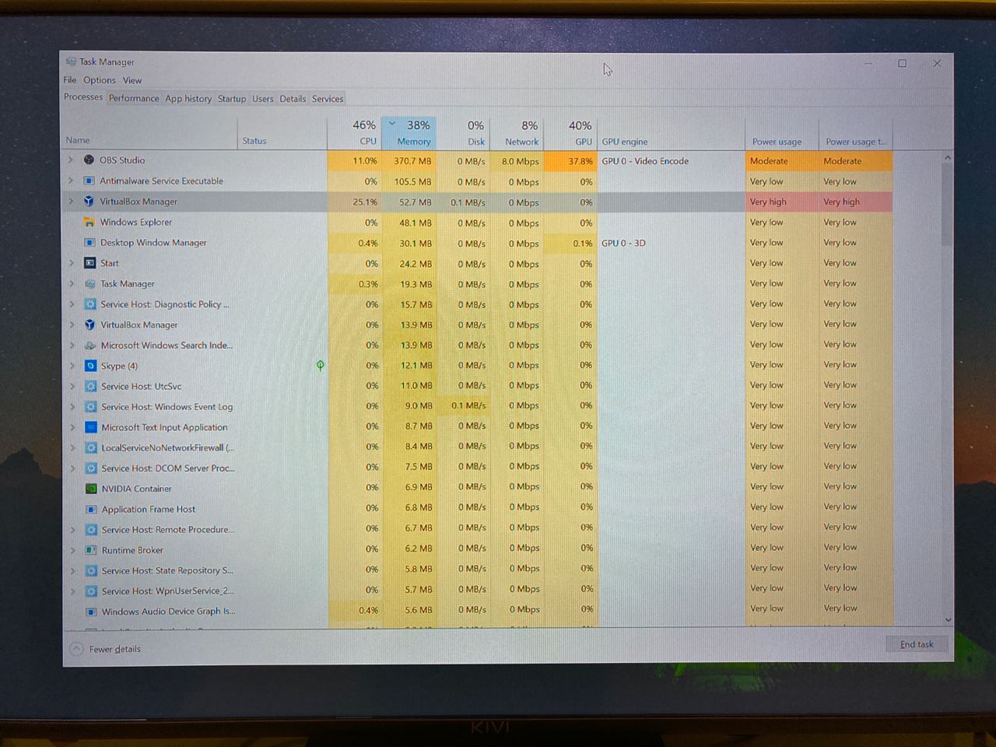Click the Desktop Window Manager icon
This screenshot has height=747, width=996.
pyautogui.click(x=89, y=243)
